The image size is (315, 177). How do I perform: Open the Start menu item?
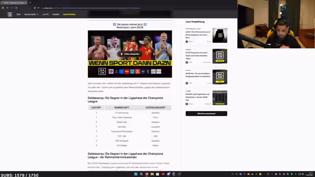[x=19, y=14]
